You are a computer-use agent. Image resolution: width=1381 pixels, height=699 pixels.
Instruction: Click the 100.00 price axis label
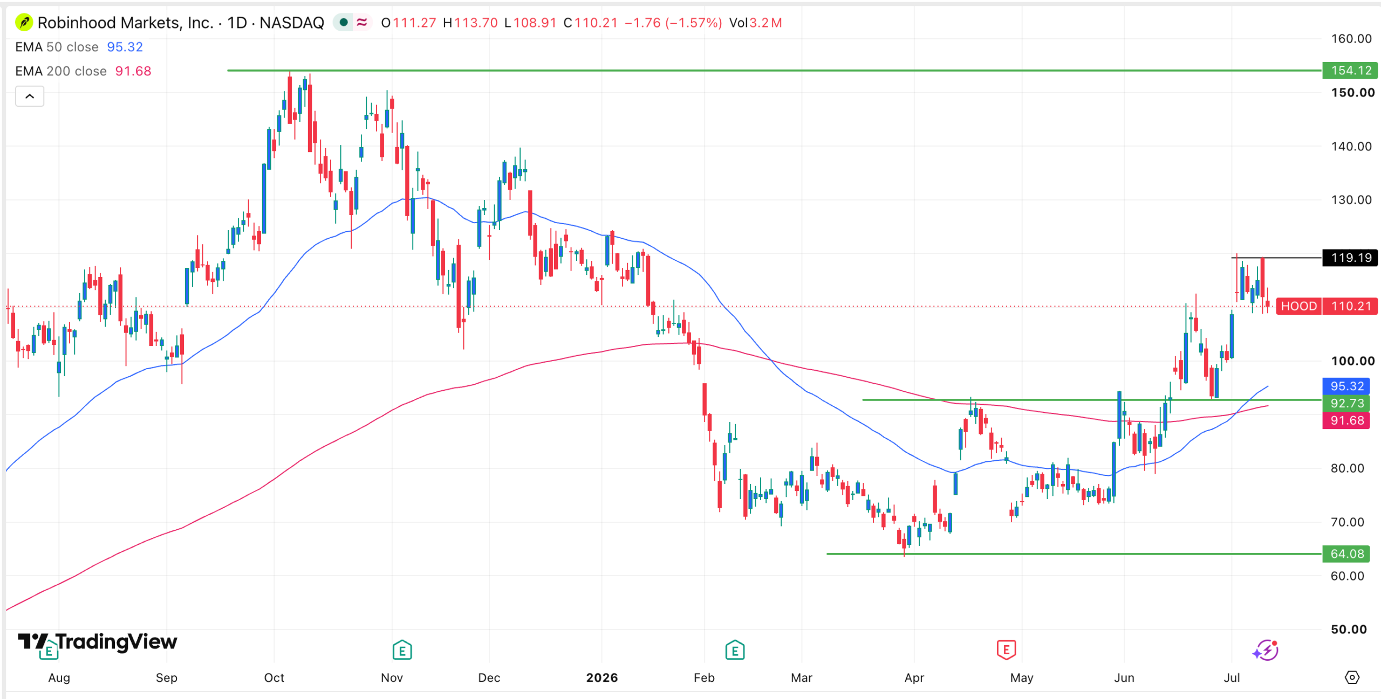coord(1352,361)
